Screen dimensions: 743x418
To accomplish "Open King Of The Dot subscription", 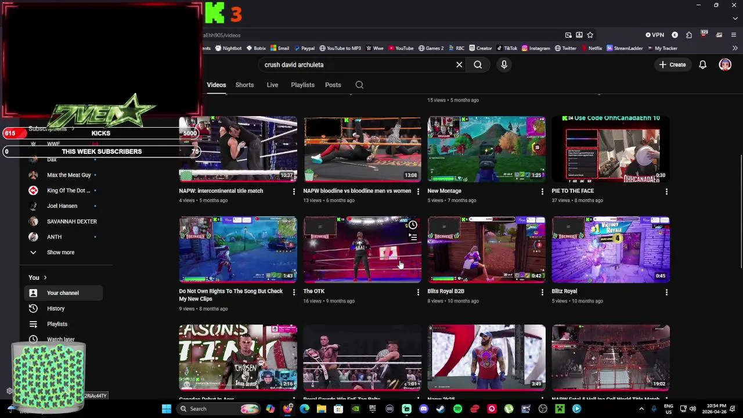I will click(68, 190).
